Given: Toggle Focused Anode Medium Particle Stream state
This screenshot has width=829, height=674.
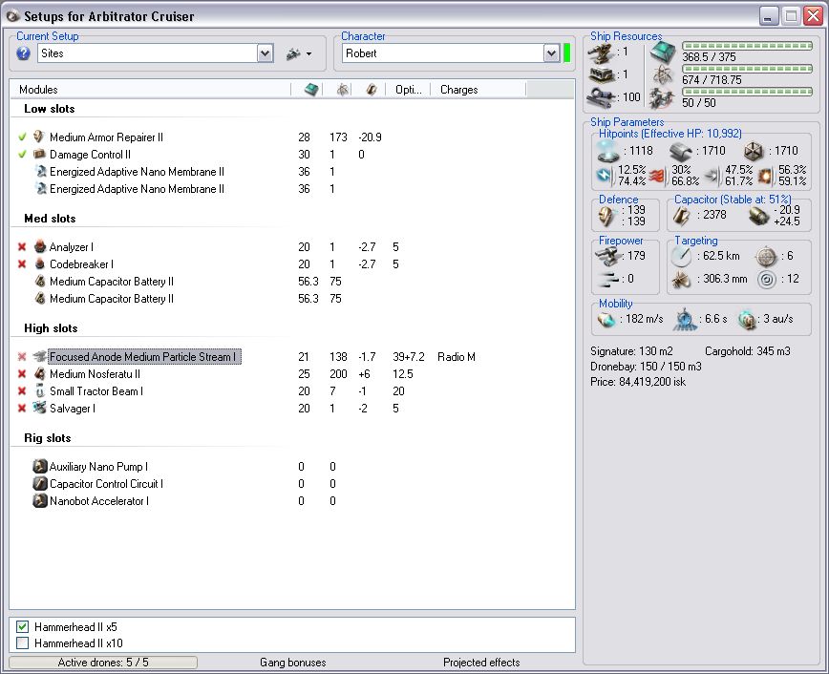Looking at the screenshot, I should pos(22,357).
